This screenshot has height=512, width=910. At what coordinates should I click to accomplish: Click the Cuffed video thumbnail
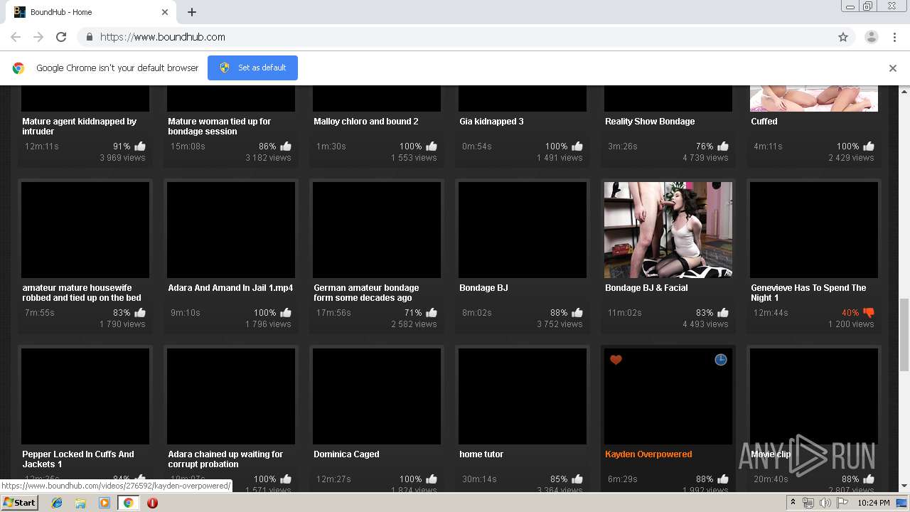(814, 99)
